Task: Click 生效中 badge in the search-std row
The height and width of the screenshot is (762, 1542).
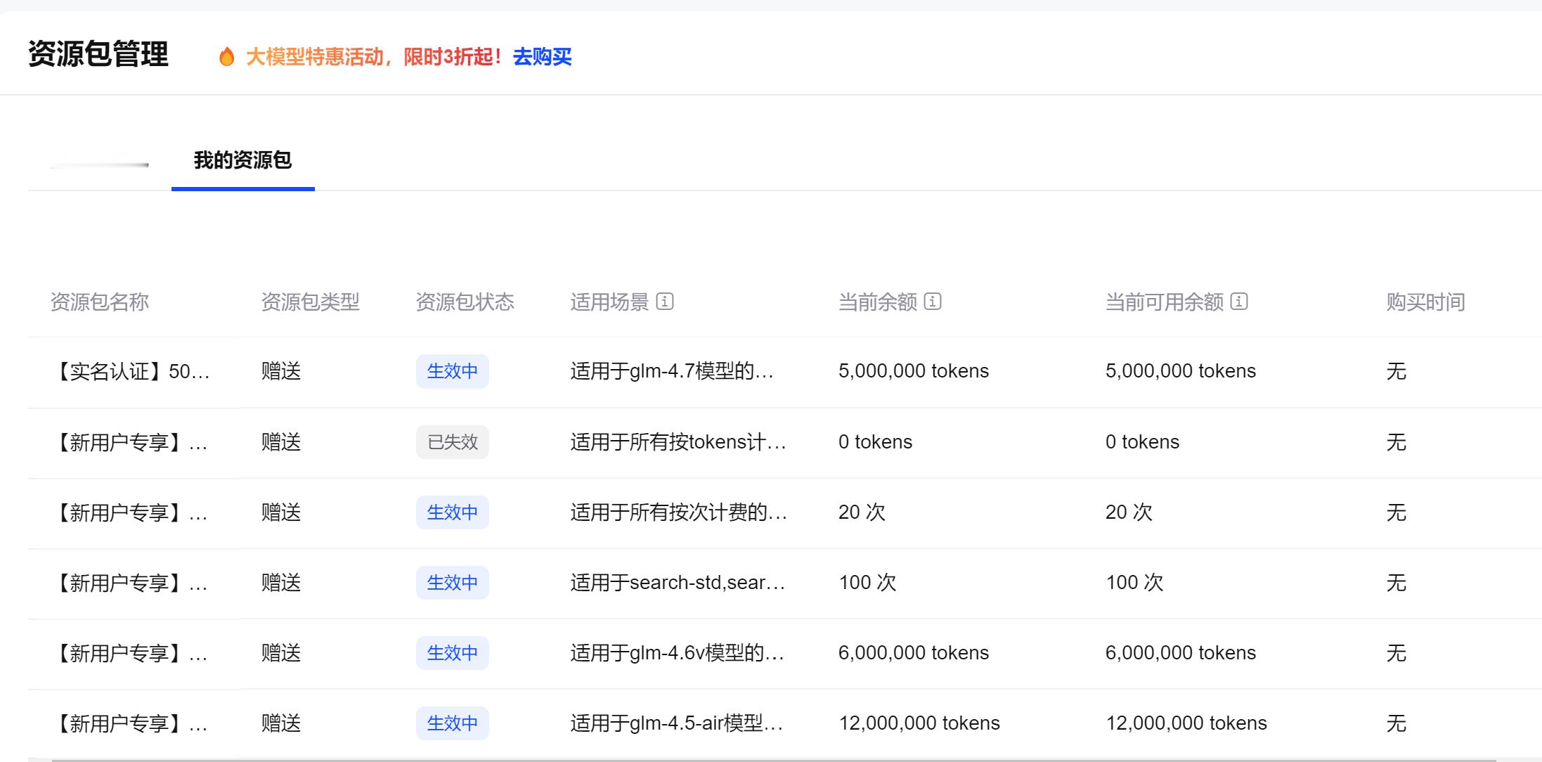Action: (453, 583)
